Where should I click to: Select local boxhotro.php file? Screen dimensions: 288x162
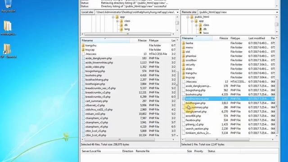coord(94,75)
